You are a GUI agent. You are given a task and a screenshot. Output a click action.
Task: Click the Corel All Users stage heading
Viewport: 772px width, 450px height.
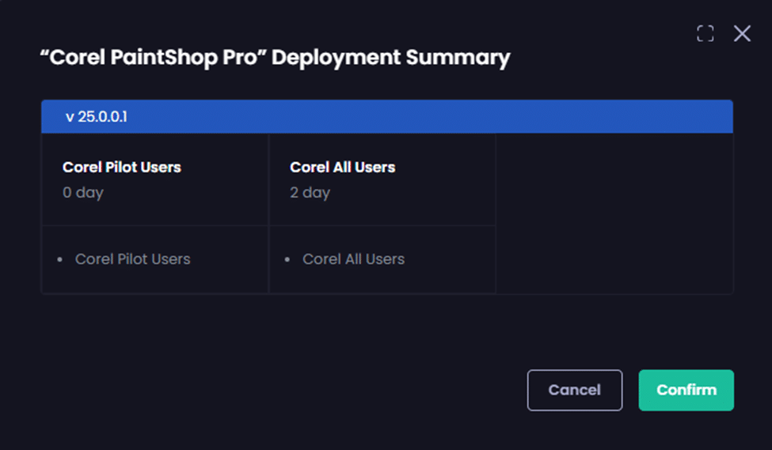[342, 167]
